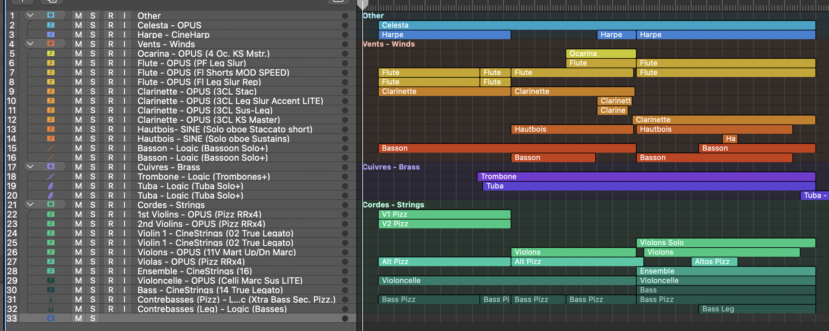The width and height of the screenshot is (829, 331).
Task: Click the Clarinette 3CL Stac track icon
Action: (50, 91)
